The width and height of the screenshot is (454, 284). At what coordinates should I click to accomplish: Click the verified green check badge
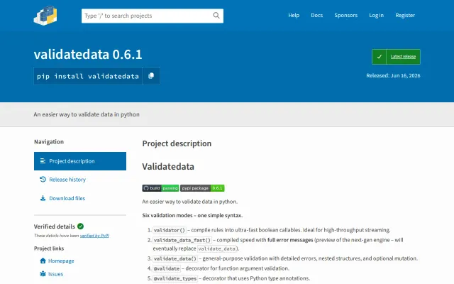(x=80, y=226)
